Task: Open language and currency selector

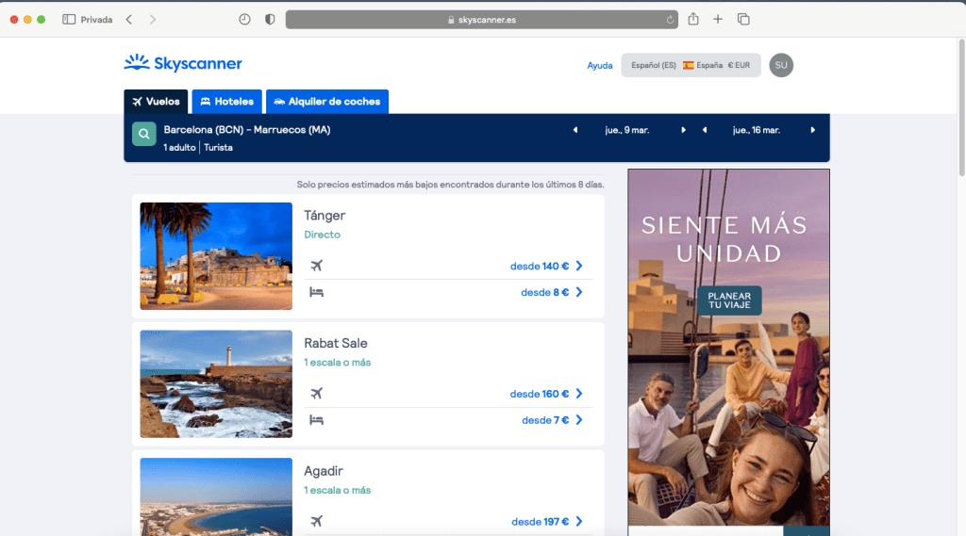Action: 691,65
